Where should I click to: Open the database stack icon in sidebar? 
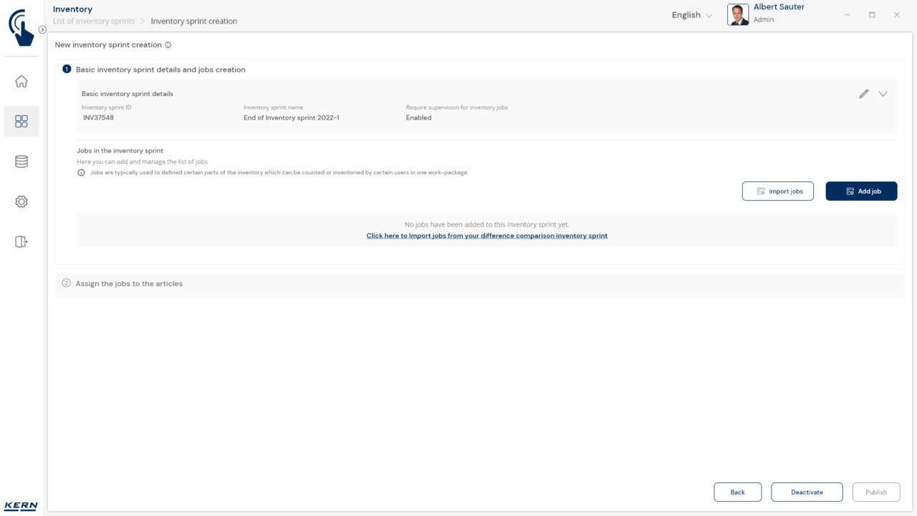21,162
